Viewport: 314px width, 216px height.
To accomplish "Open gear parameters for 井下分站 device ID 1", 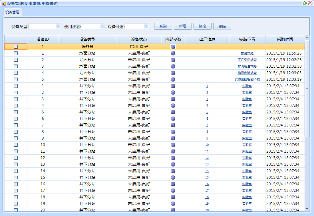I will 173,86.
